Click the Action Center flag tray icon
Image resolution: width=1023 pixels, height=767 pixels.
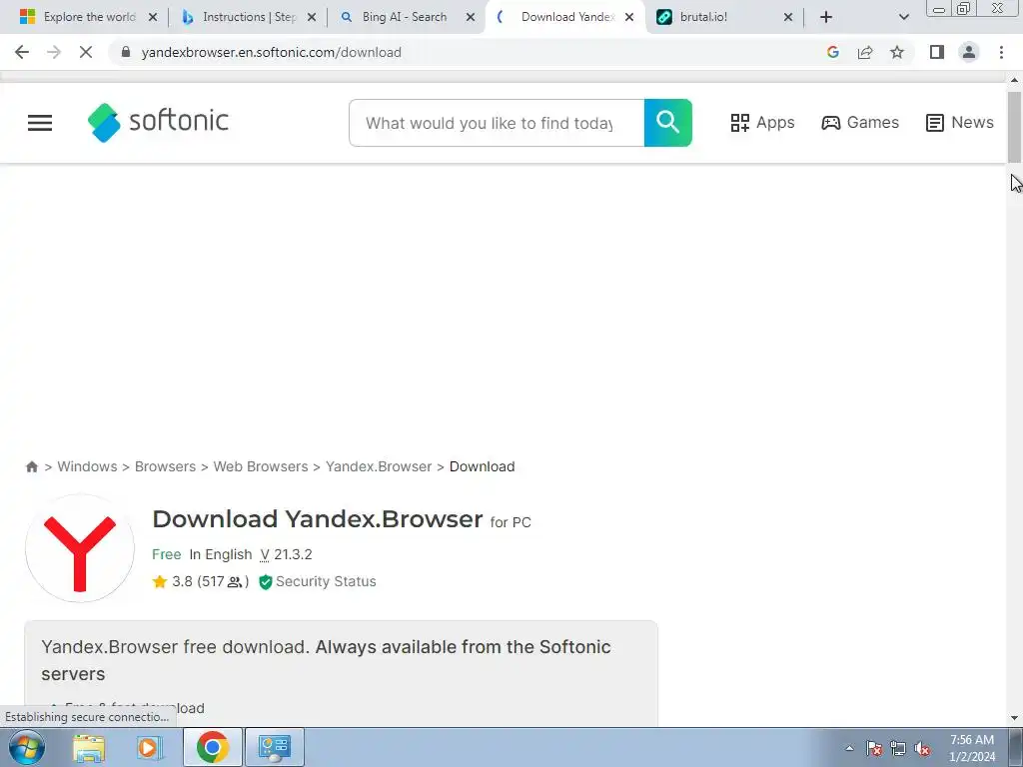click(873, 748)
